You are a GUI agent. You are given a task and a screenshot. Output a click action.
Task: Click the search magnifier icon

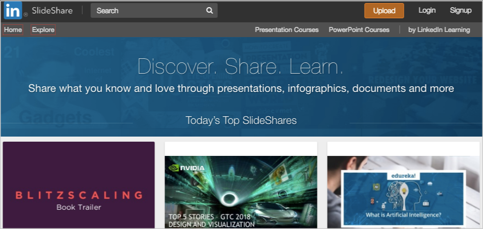[x=209, y=11]
